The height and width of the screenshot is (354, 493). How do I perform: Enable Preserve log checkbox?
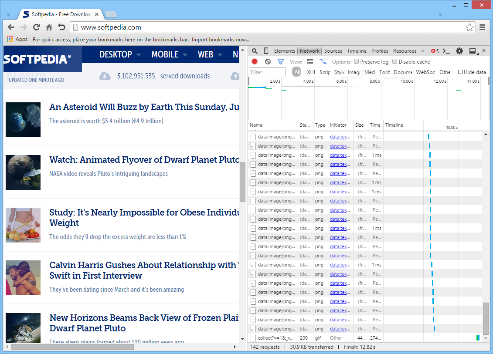356,61
